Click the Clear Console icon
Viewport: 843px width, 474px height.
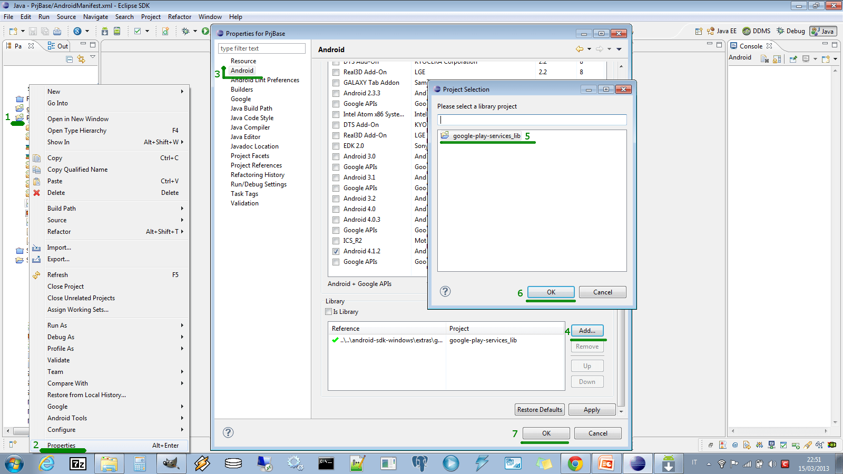click(x=764, y=59)
